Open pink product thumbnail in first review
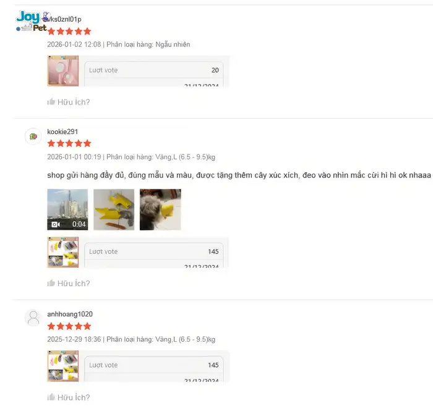433x411 pixels. (x=63, y=71)
